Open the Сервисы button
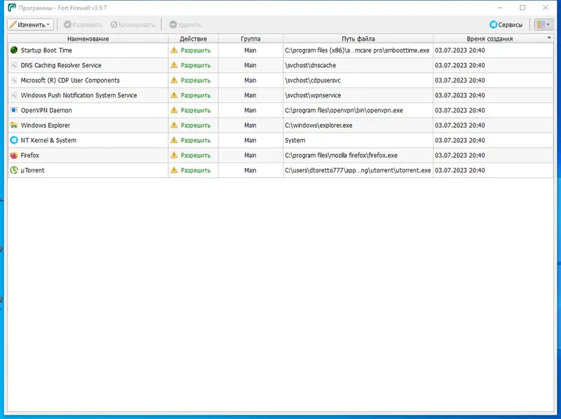 (x=506, y=25)
